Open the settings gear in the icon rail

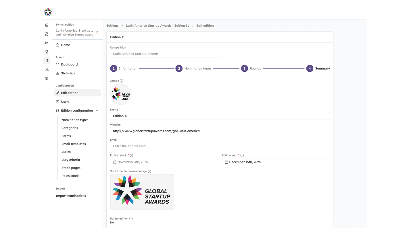pyautogui.click(x=47, y=78)
